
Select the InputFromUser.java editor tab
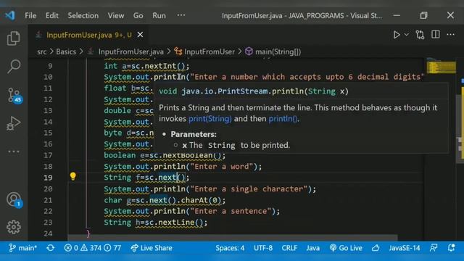tap(88, 35)
